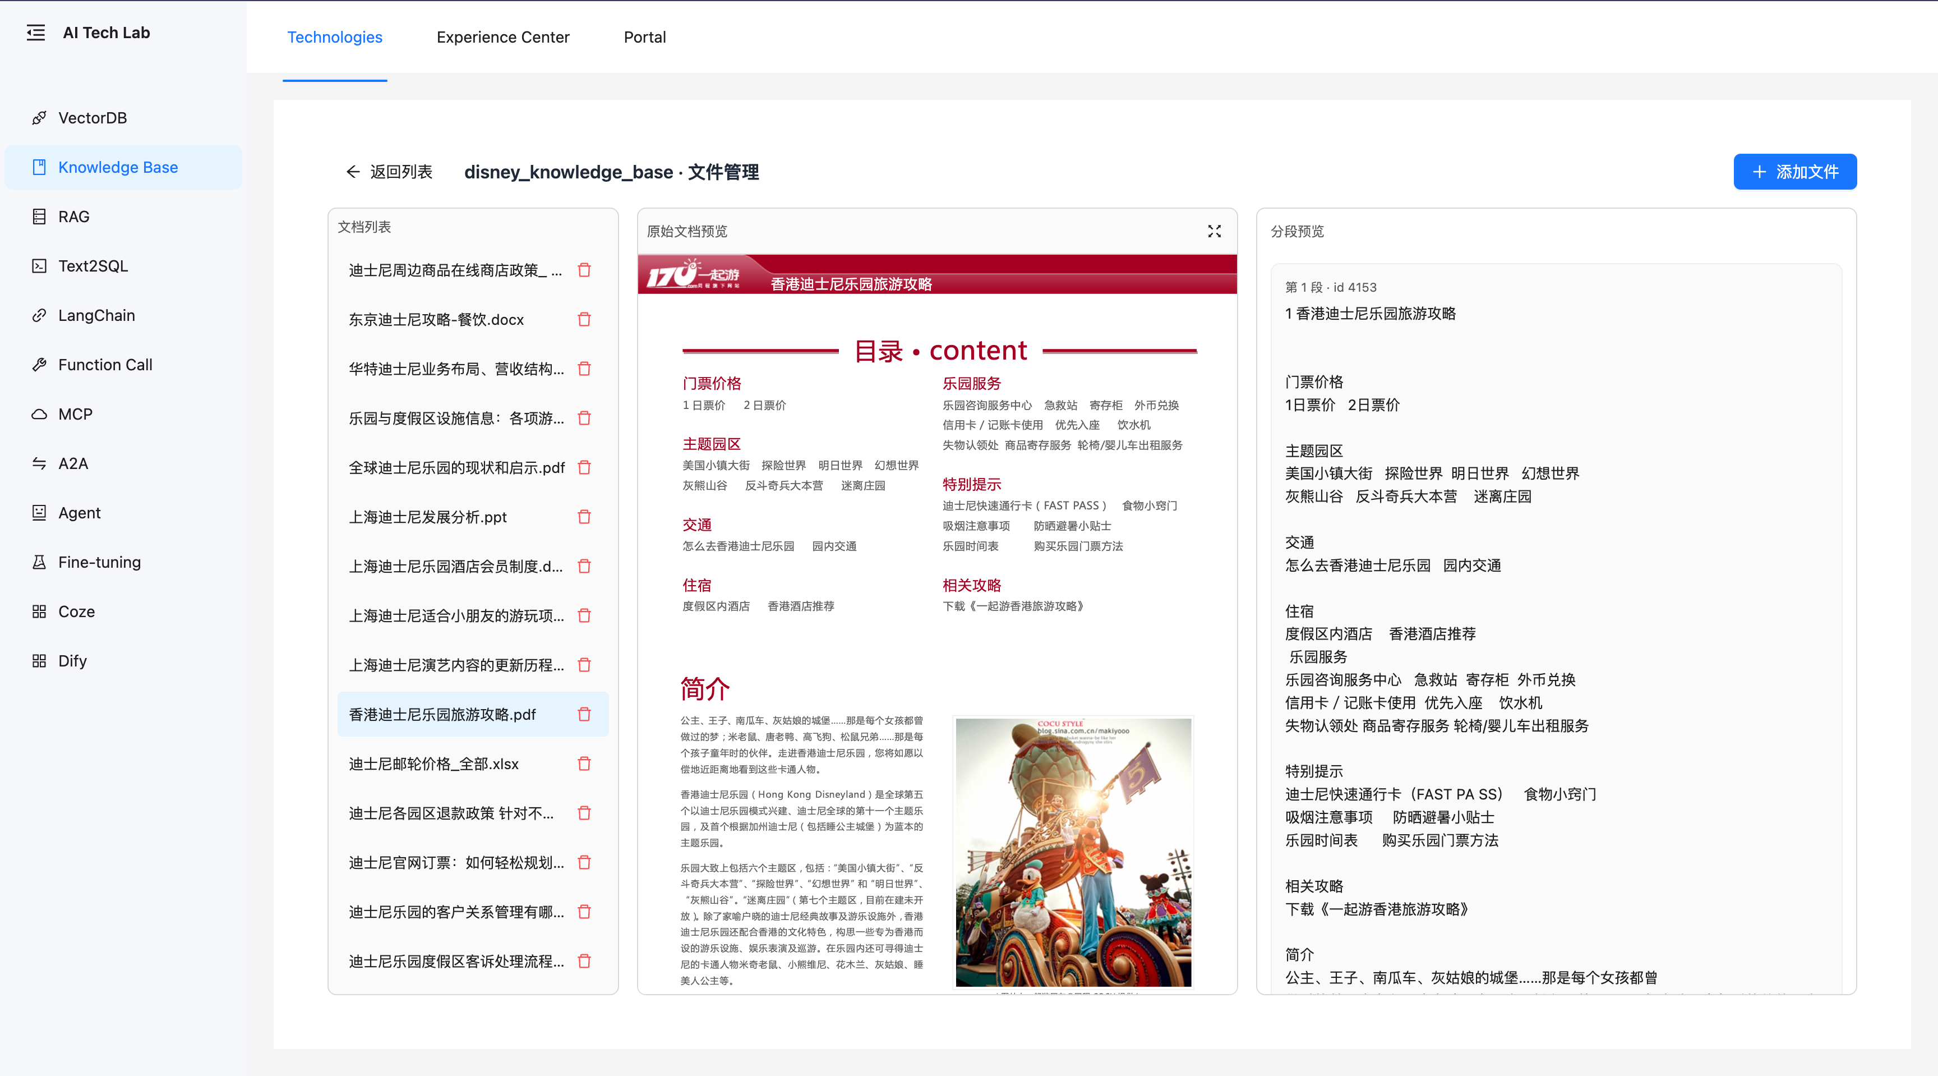Open 迪士尼乐园度假区客诉处理流程 document

pyautogui.click(x=456, y=961)
